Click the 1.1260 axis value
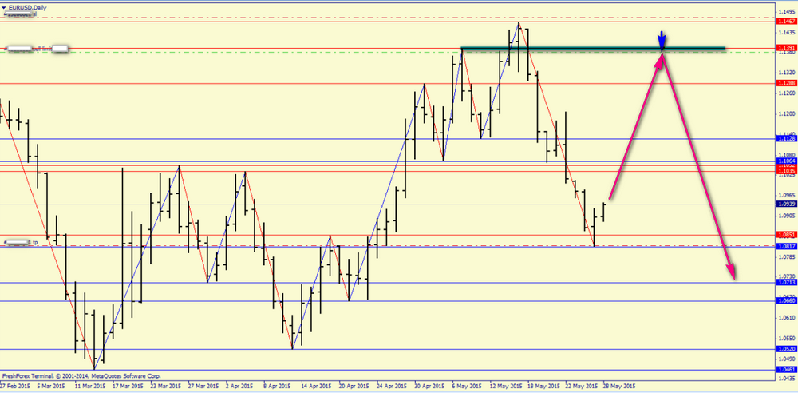This screenshot has height=393, width=798. click(787, 93)
